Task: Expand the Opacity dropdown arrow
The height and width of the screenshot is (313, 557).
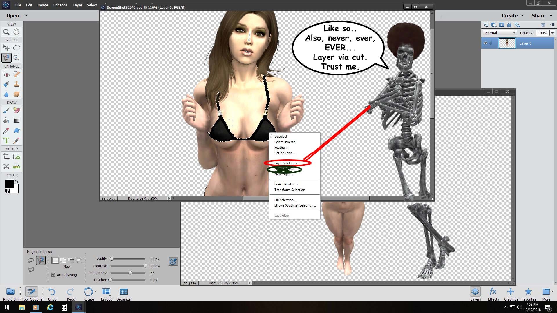Action: coord(552,33)
